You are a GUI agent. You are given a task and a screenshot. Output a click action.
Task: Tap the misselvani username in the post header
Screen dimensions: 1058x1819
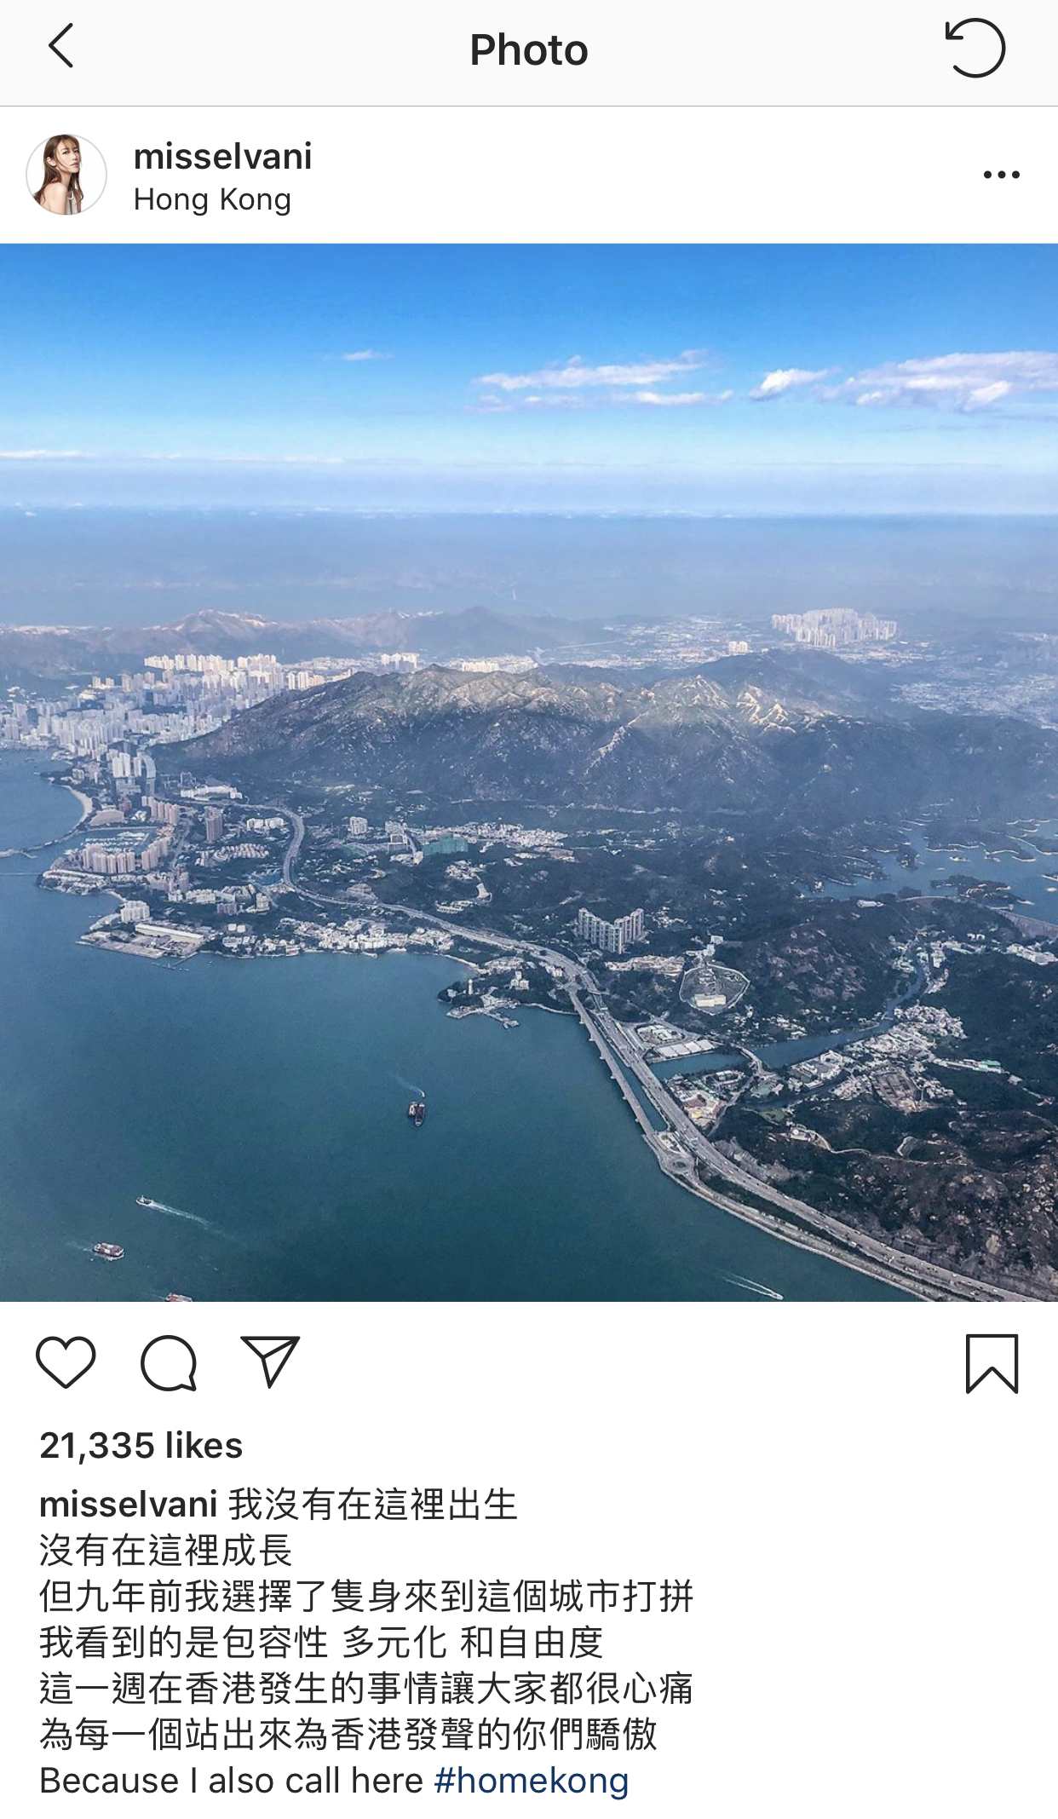(x=223, y=157)
